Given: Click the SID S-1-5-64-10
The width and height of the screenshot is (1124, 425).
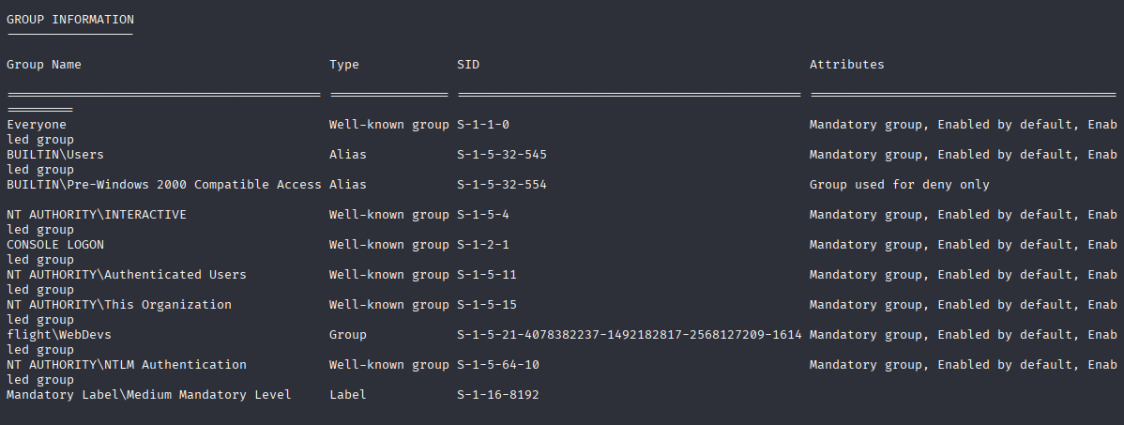Looking at the screenshot, I should pyautogui.click(x=498, y=366).
